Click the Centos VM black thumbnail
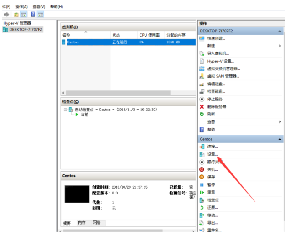Viewport: 285px width, 236px height. (77, 194)
